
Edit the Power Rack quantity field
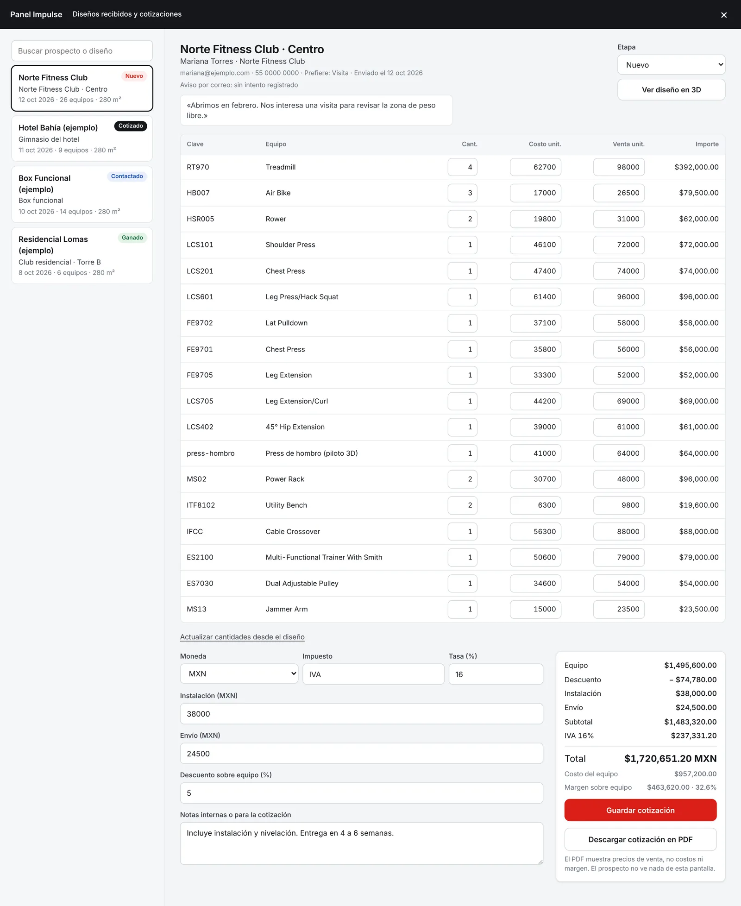tap(462, 479)
